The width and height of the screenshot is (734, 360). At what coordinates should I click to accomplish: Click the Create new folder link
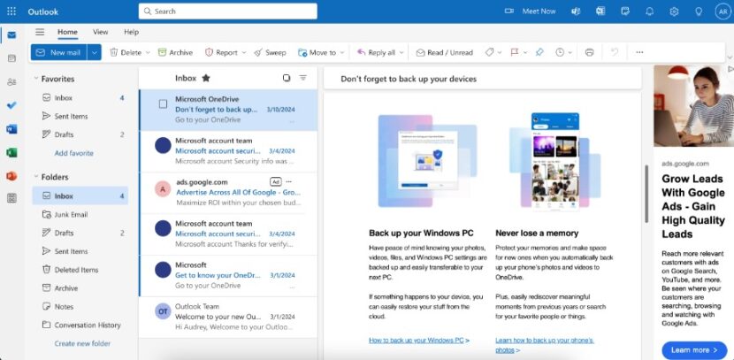[82, 343]
